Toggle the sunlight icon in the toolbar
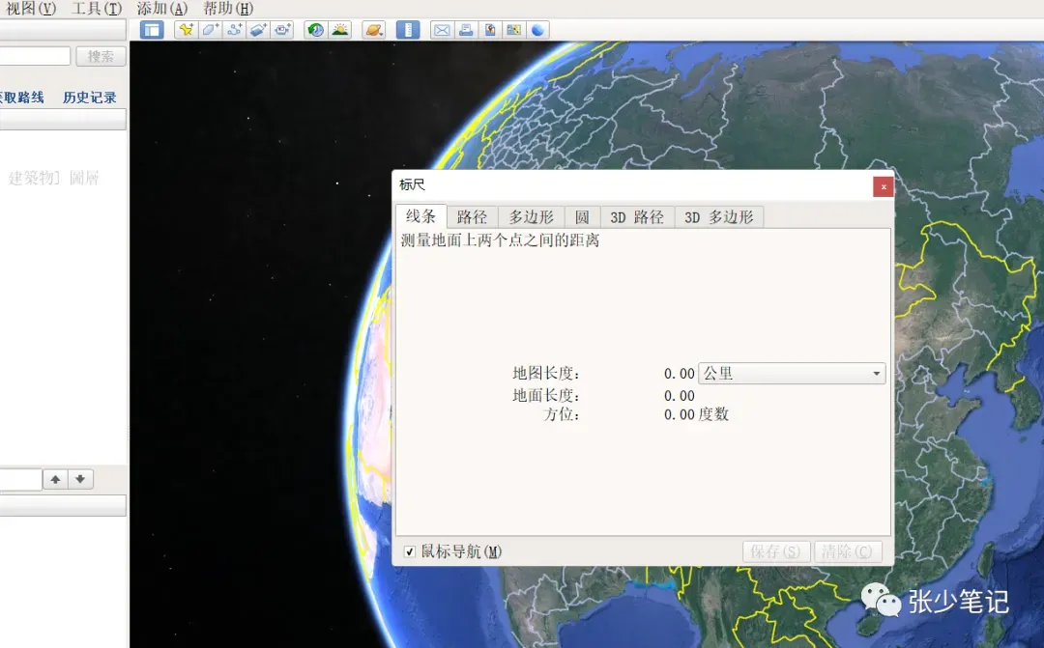Screen dimensions: 1044x648 pos(340,30)
